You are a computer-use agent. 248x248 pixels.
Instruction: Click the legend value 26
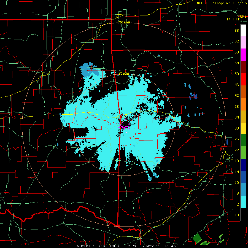(237, 139)
